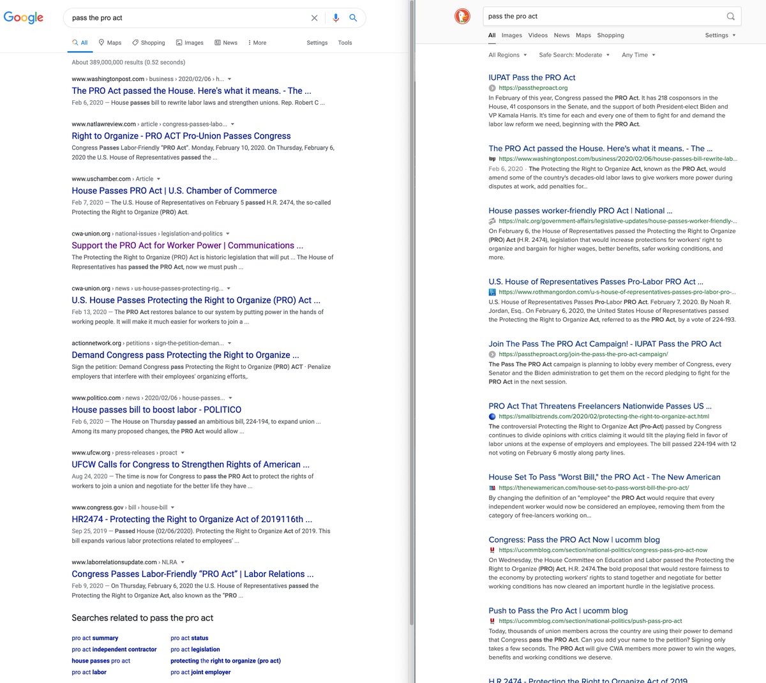Image resolution: width=766 pixels, height=683 pixels.
Task: Switch to DuckDuckGo Images tab
Action: 511,35
